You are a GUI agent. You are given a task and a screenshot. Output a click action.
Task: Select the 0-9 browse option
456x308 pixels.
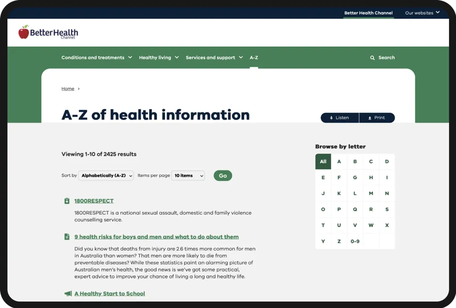click(355, 241)
